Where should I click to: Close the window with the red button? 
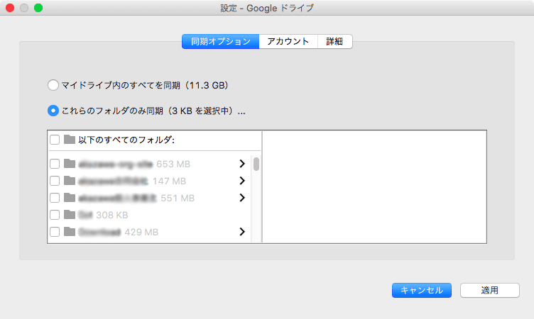pos(10,8)
